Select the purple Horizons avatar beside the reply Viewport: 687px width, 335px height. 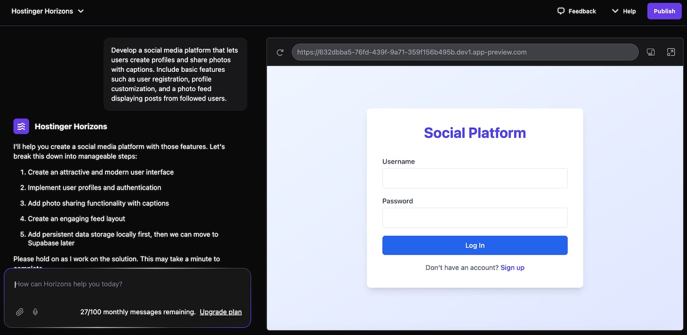tap(21, 126)
